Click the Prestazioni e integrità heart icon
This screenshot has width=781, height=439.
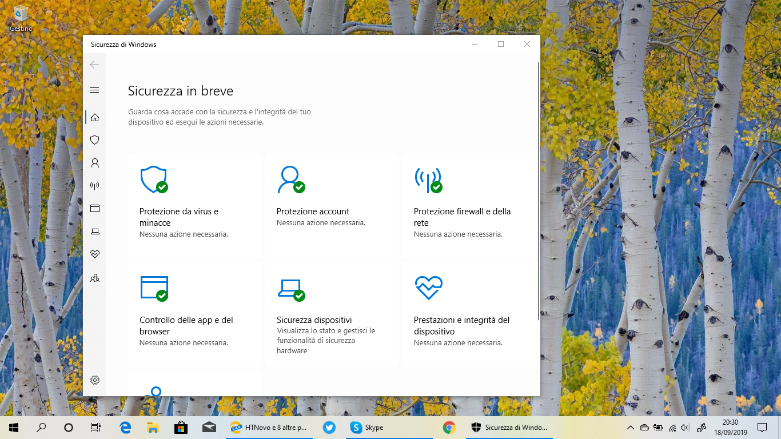pyautogui.click(x=429, y=288)
